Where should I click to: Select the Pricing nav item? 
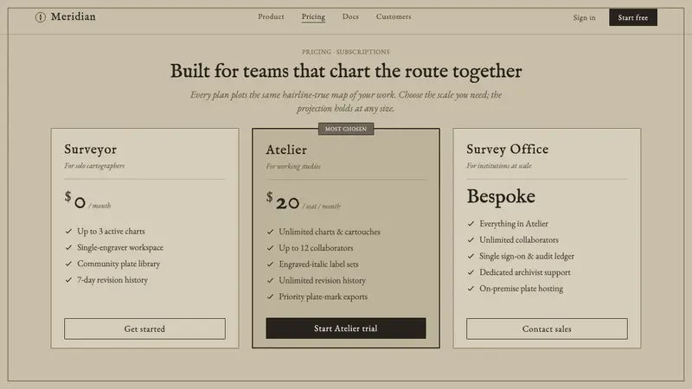click(x=313, y=16)
